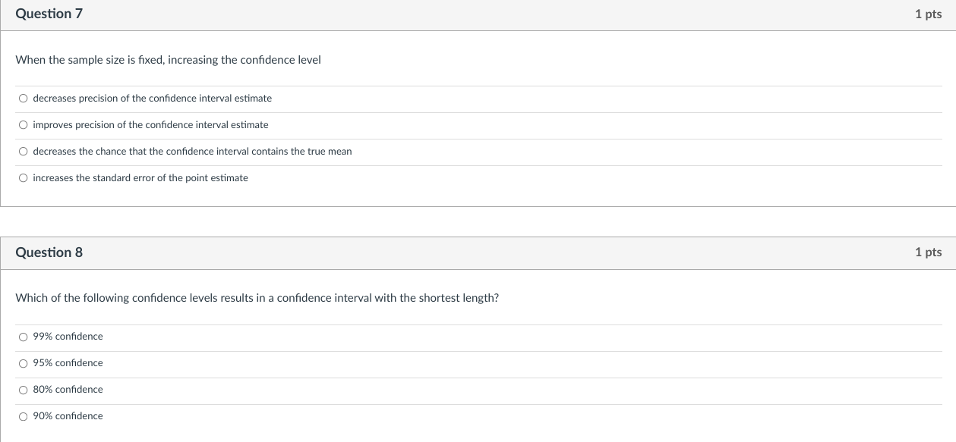The width and height of the screenshot is (956, 442).
Task: Click answer text 'improves precision of the confidence interval estimate'
Action: point(150,125)
